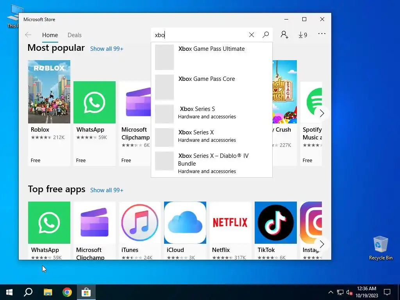Open Clipchamp icon in Top free apps

(95, 222)
